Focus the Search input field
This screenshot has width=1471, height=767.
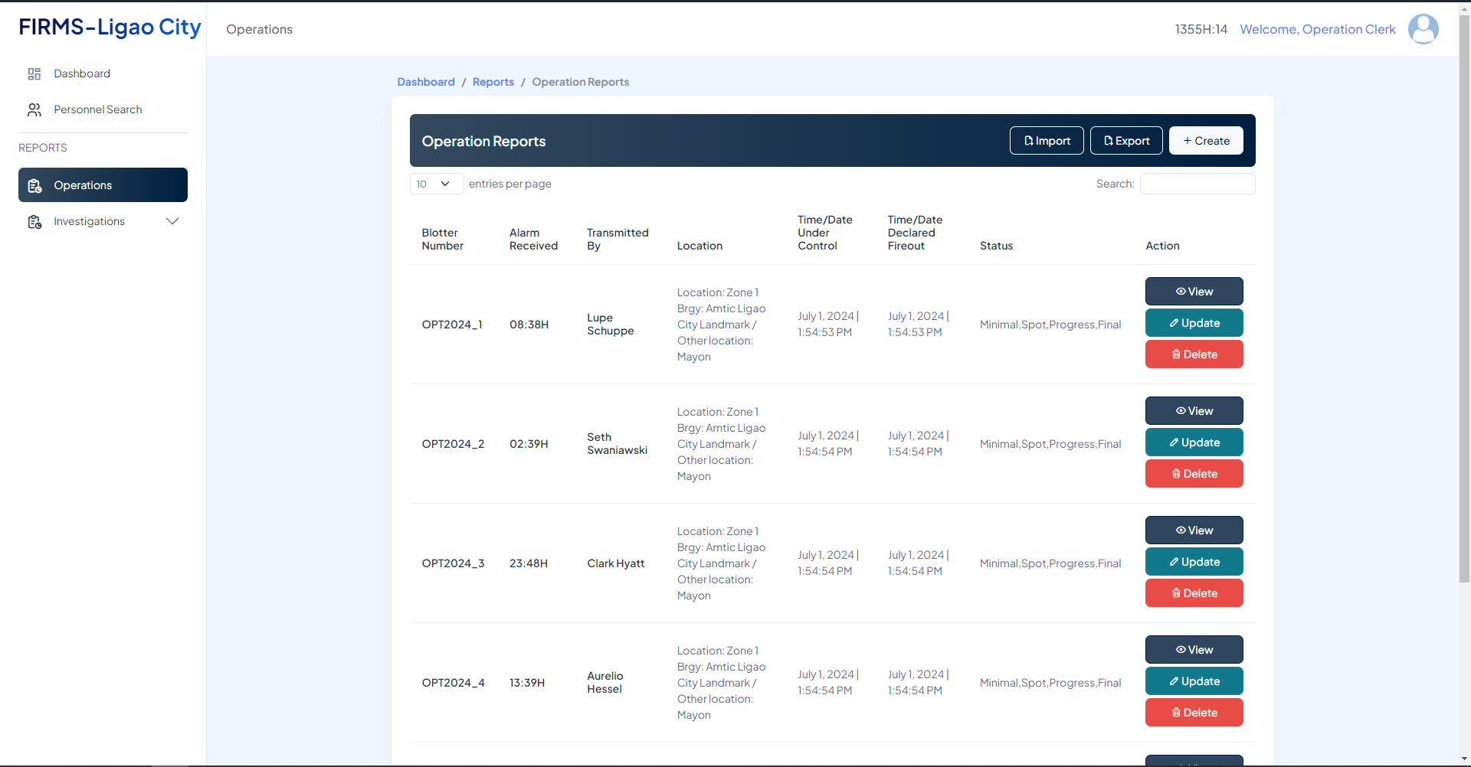pos(1197,184)
